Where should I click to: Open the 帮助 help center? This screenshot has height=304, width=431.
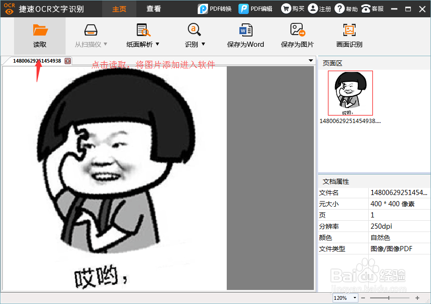346,8
